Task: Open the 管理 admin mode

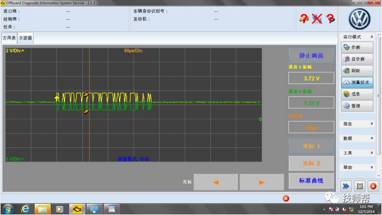Action: (357, 106)
